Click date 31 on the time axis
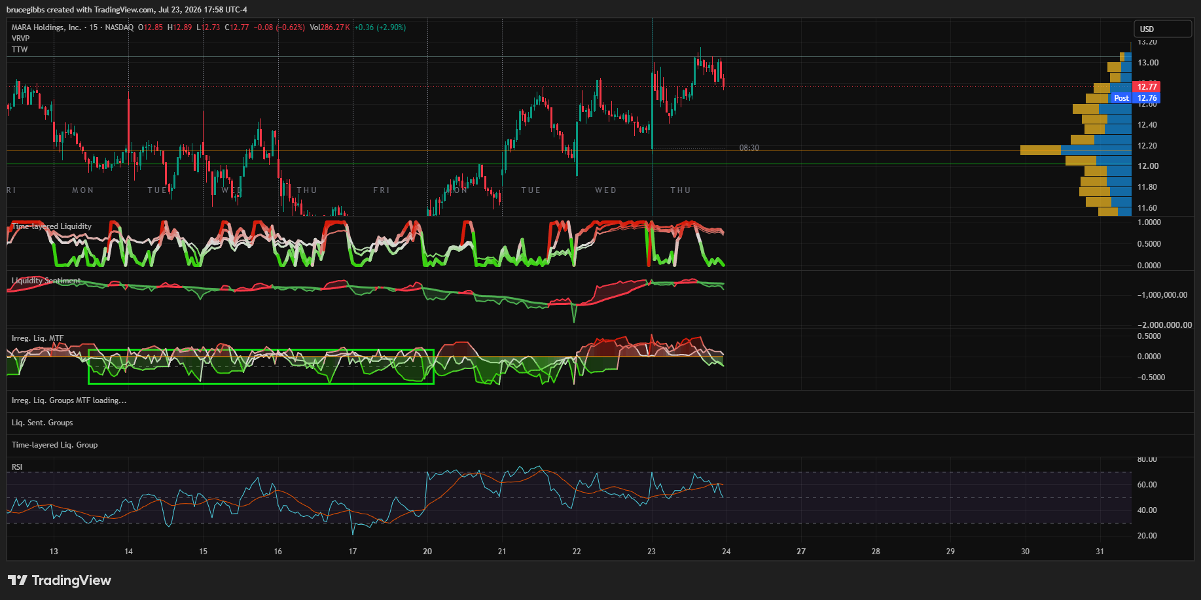The width and height of the screenshot is (1201, 600). click(x=1100, y=552)
